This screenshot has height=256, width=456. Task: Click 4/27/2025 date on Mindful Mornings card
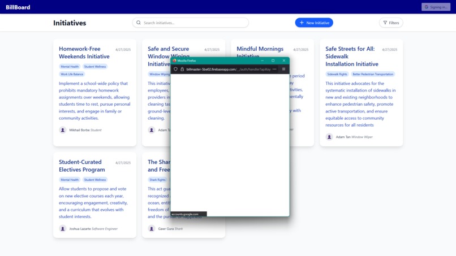tap(301, 50)
